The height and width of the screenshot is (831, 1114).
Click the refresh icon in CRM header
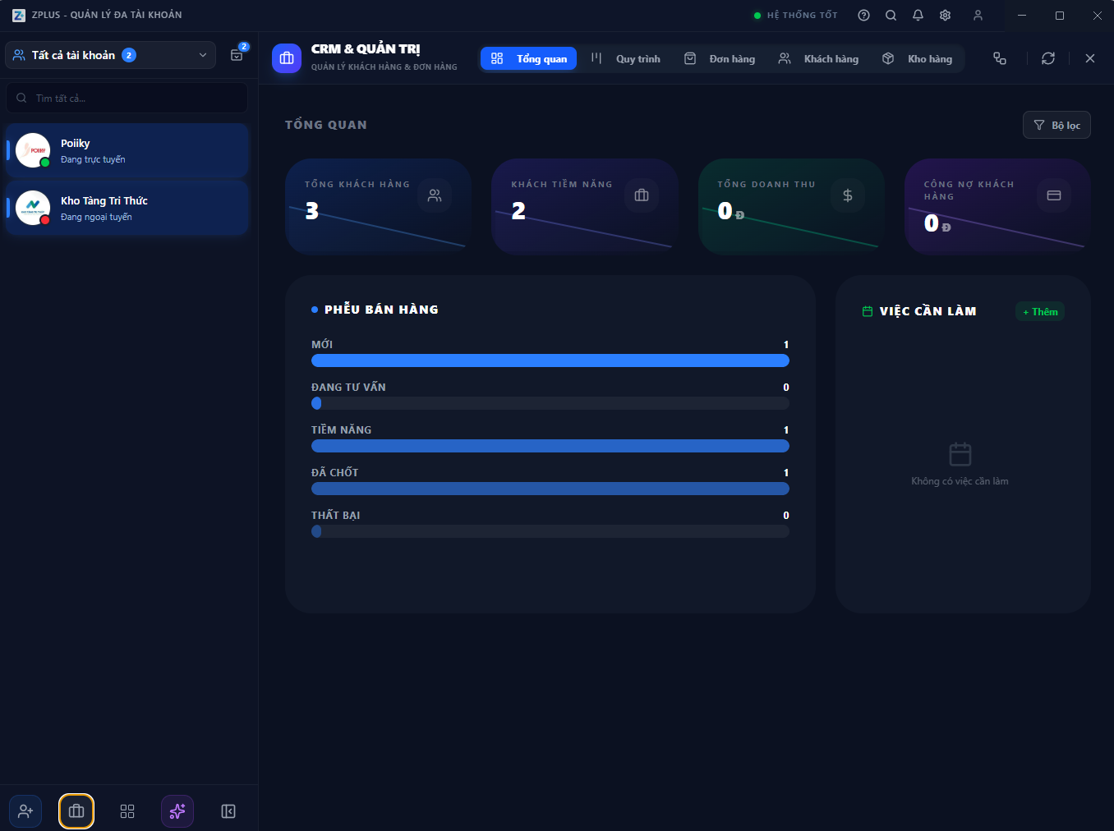click(x=1047, y=58)
